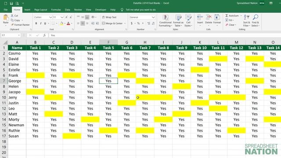The height and width of the screenshot is (158, 281).
Task: Click the Copy button
Action: [16, 20]
